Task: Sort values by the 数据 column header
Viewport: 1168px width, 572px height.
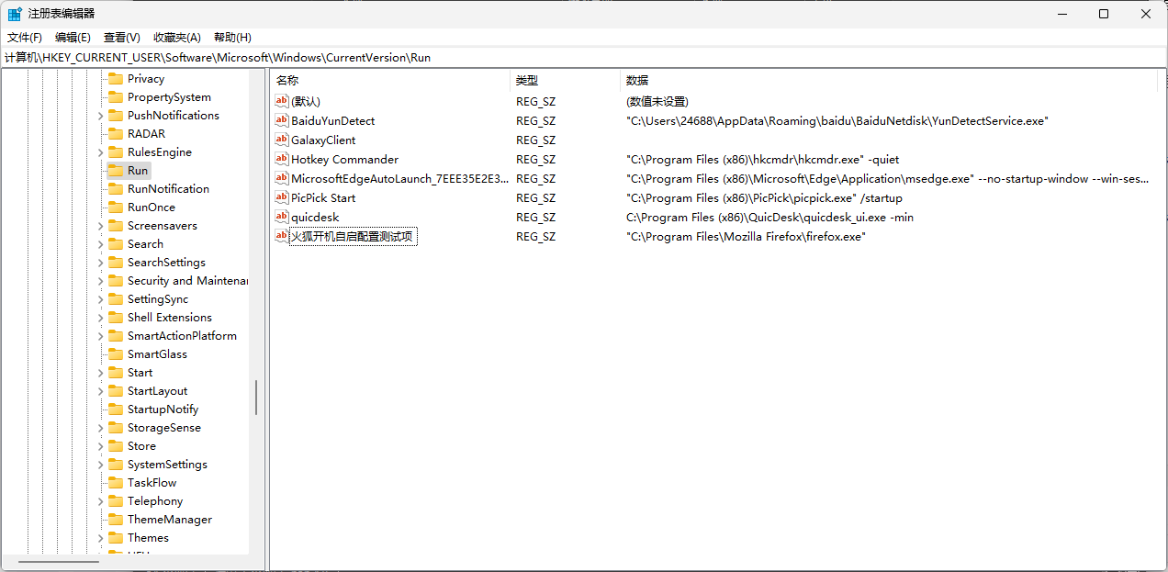Action: coord(889,81)
